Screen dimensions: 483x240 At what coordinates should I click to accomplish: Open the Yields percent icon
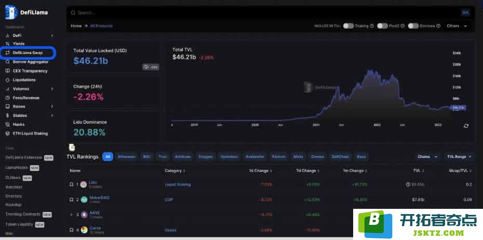(8, 44)
